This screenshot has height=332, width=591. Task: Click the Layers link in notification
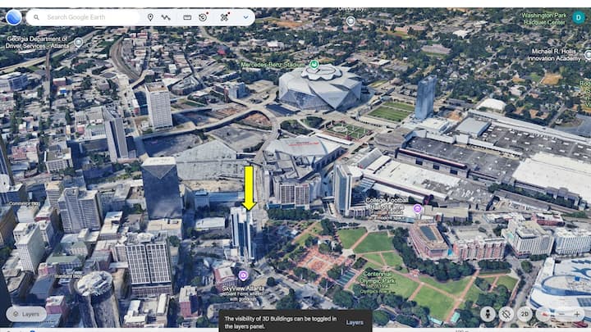click(x=355, y=322)
